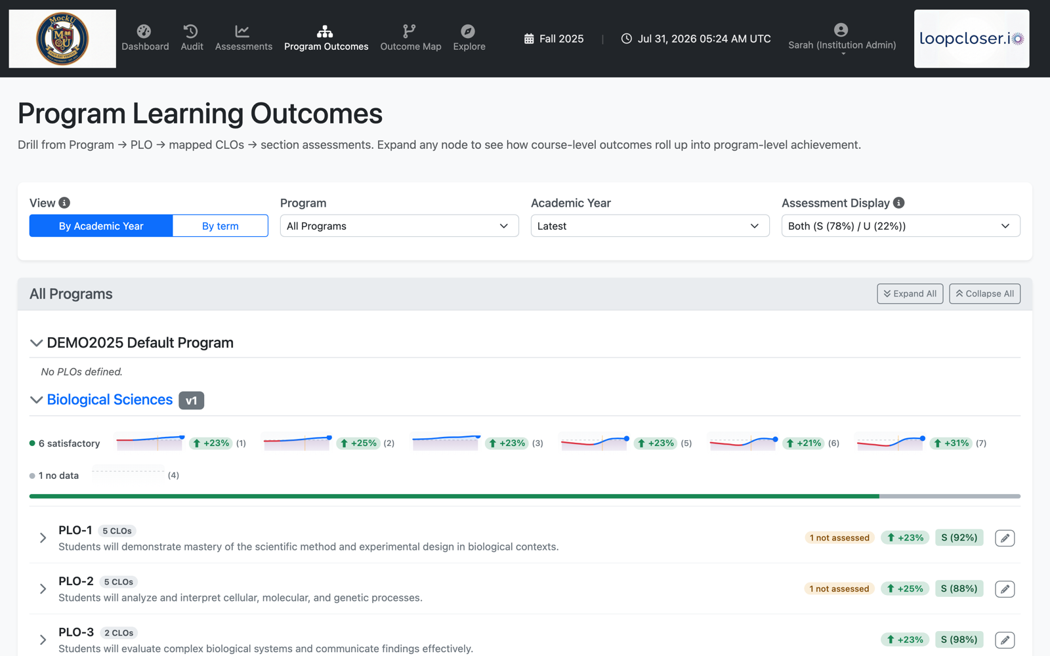Image resolution: width=1050 pixels, height=656 pixels.
Task: Expand the PLO-2 row chevron
Action: pos(43,589)
